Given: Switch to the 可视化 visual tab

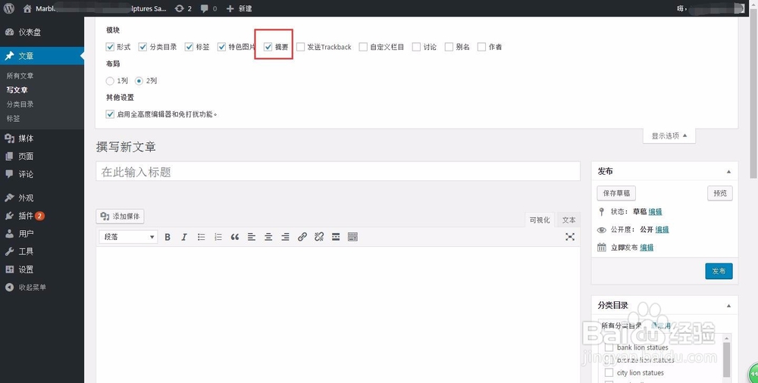Looking at the screenshot, I should click(x=540, y=220).
